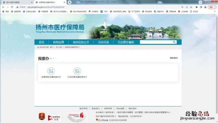Click the browser back arrow
The height and width of the screenshot is (123, 218).
pos(3,7)
